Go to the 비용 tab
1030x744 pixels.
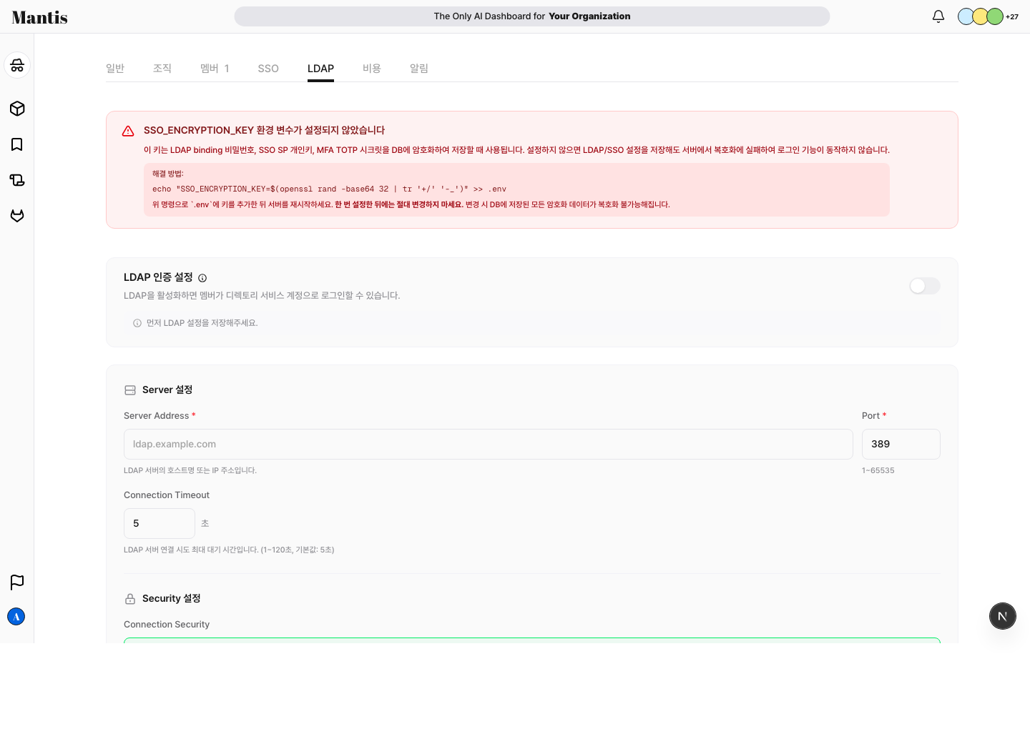click(x=372, y=69)
